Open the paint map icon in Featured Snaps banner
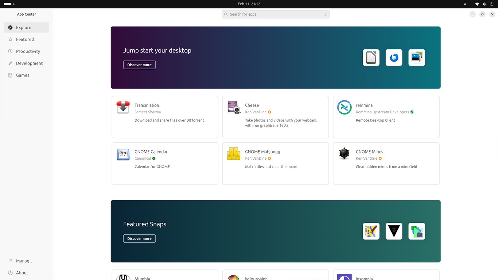498x280 pixels. [371, 231]
